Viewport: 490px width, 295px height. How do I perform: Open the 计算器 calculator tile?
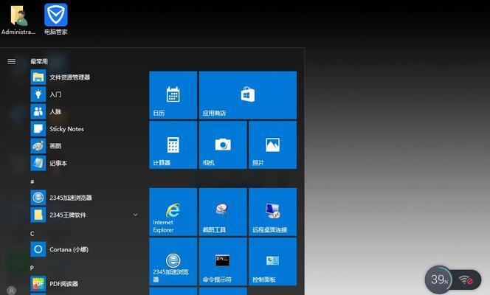173,145
